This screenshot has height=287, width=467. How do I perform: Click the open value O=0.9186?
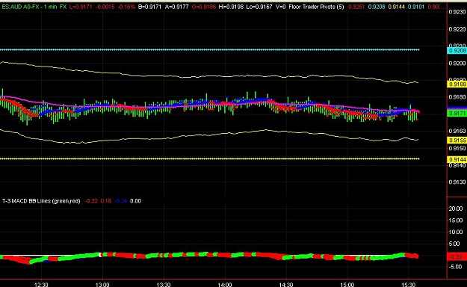(204, 6)
